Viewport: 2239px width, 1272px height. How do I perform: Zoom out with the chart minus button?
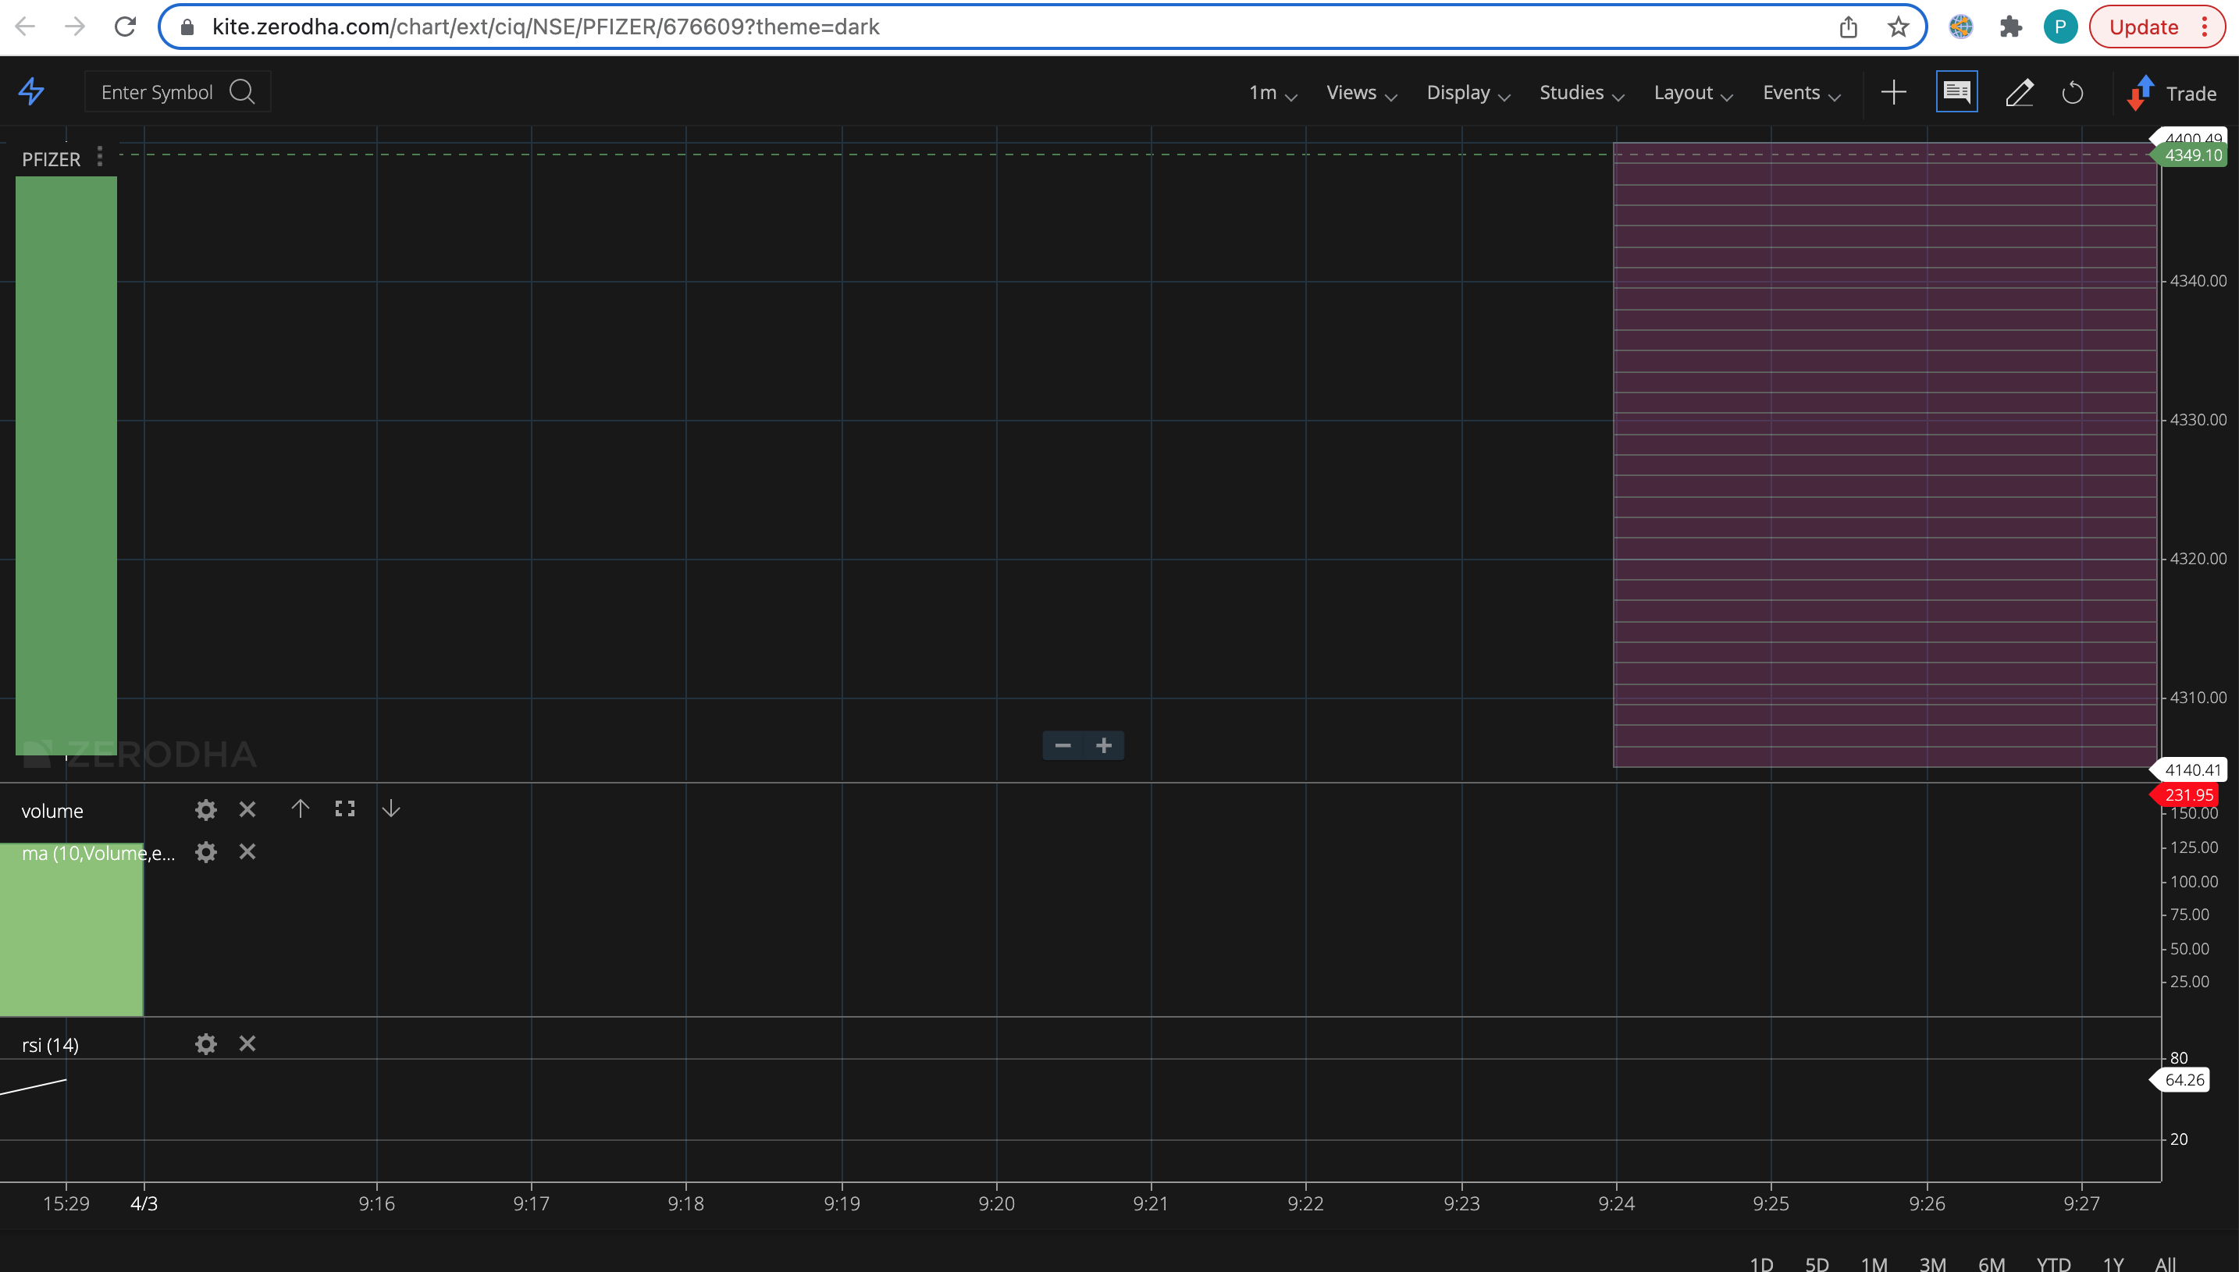tap(1062, 745)
